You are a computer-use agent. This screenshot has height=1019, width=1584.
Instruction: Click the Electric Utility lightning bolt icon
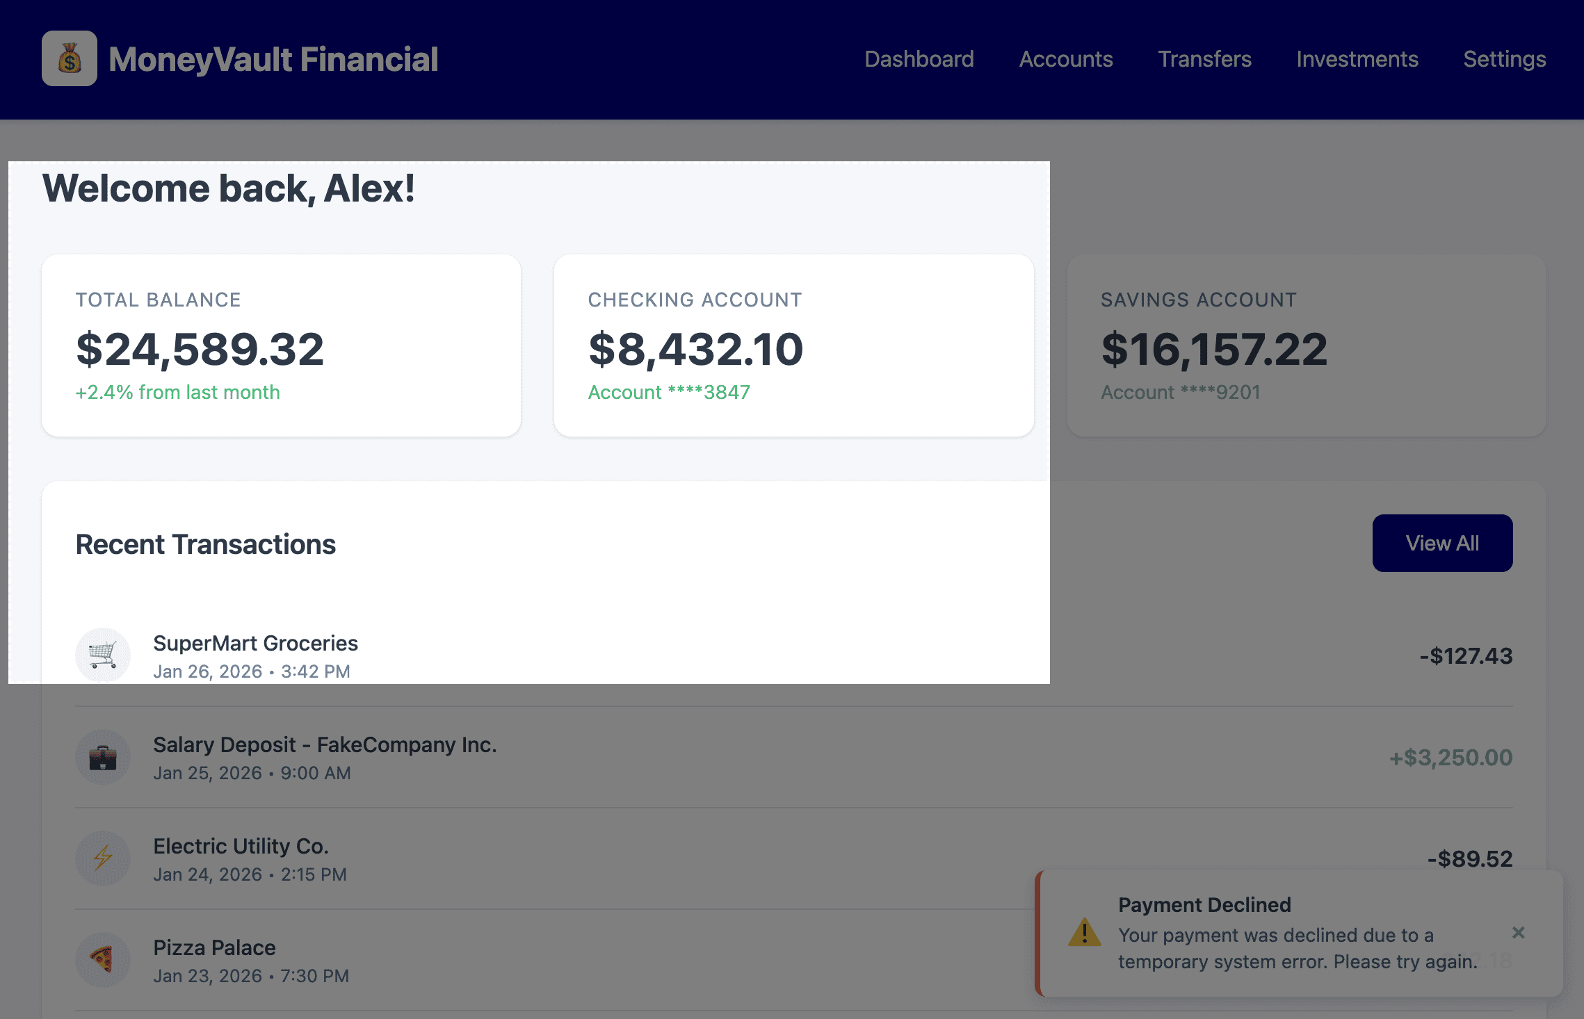point(103,858)
